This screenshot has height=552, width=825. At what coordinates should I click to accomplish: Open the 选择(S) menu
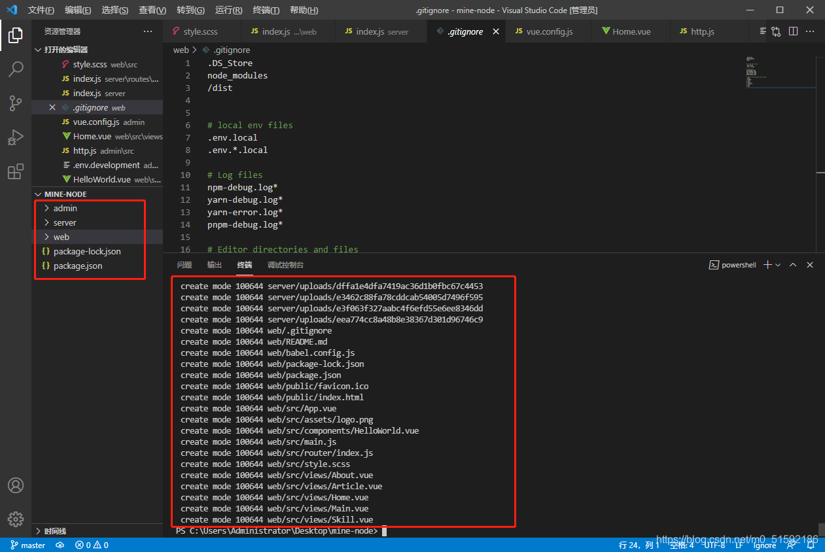(x=115, y=10)
